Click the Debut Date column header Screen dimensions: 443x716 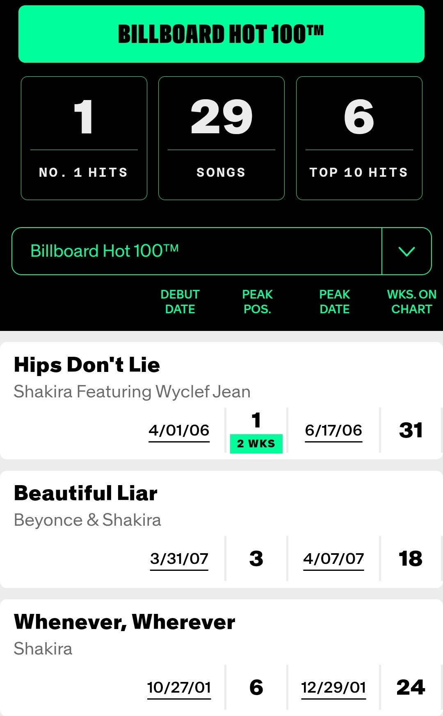click(180, 302)
